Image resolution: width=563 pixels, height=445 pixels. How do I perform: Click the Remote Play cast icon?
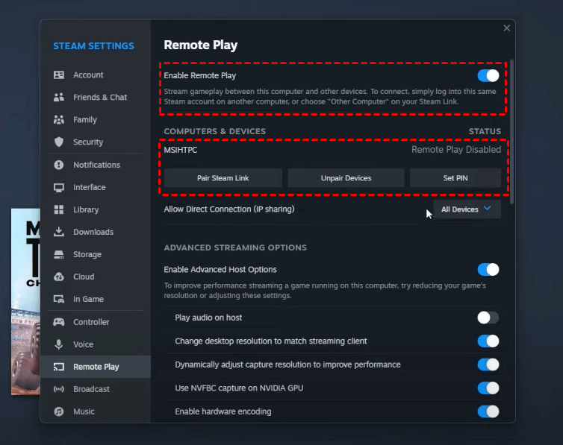(59, 367)
